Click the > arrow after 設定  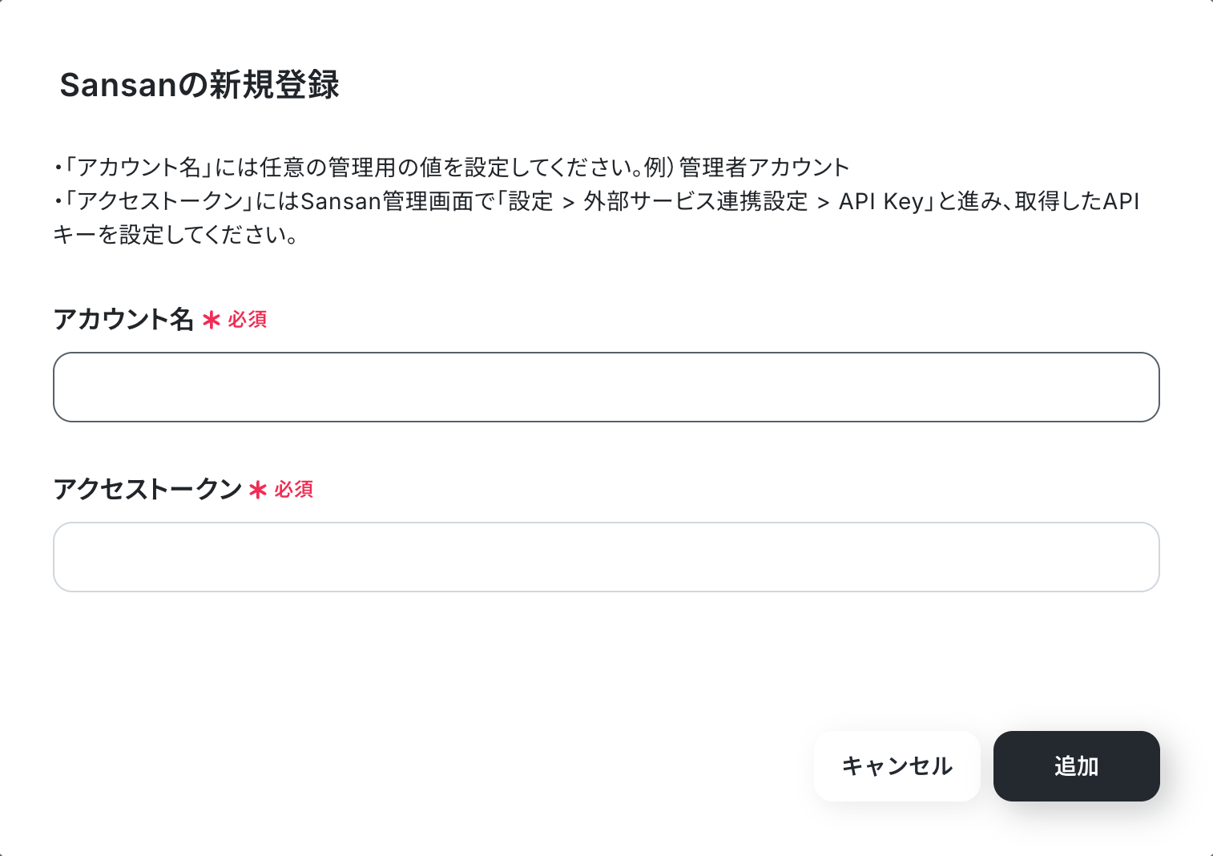click(568, 203)
